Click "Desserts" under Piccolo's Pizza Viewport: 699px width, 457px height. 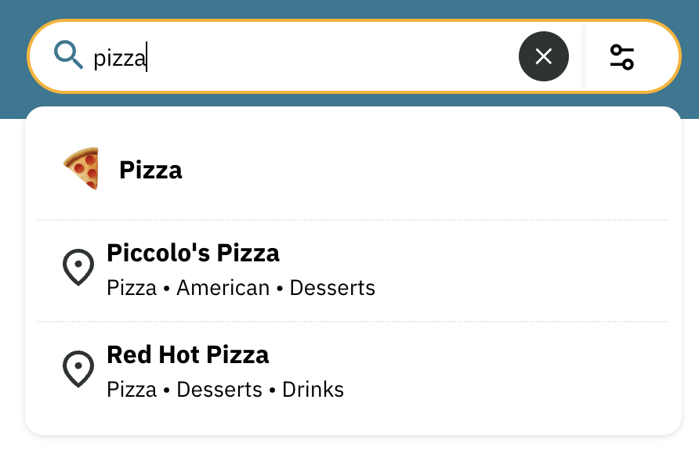pyautogui.click(x=332, y=288)
